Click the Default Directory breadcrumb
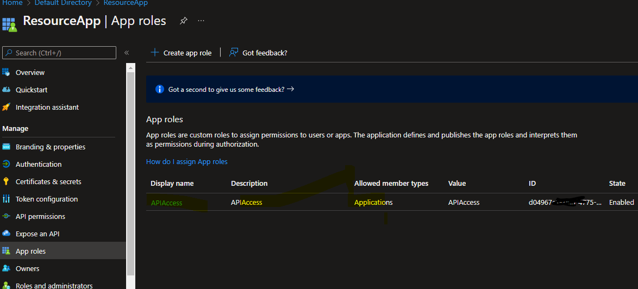 (63, 3)
